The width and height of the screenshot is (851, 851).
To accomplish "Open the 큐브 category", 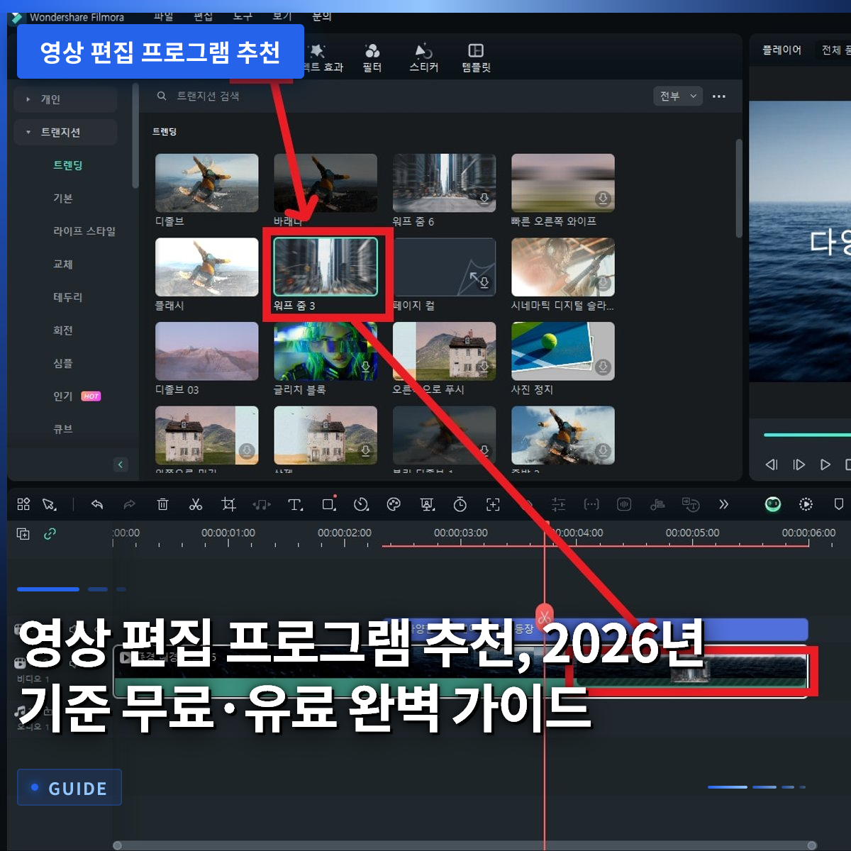I will coord(63,429).
